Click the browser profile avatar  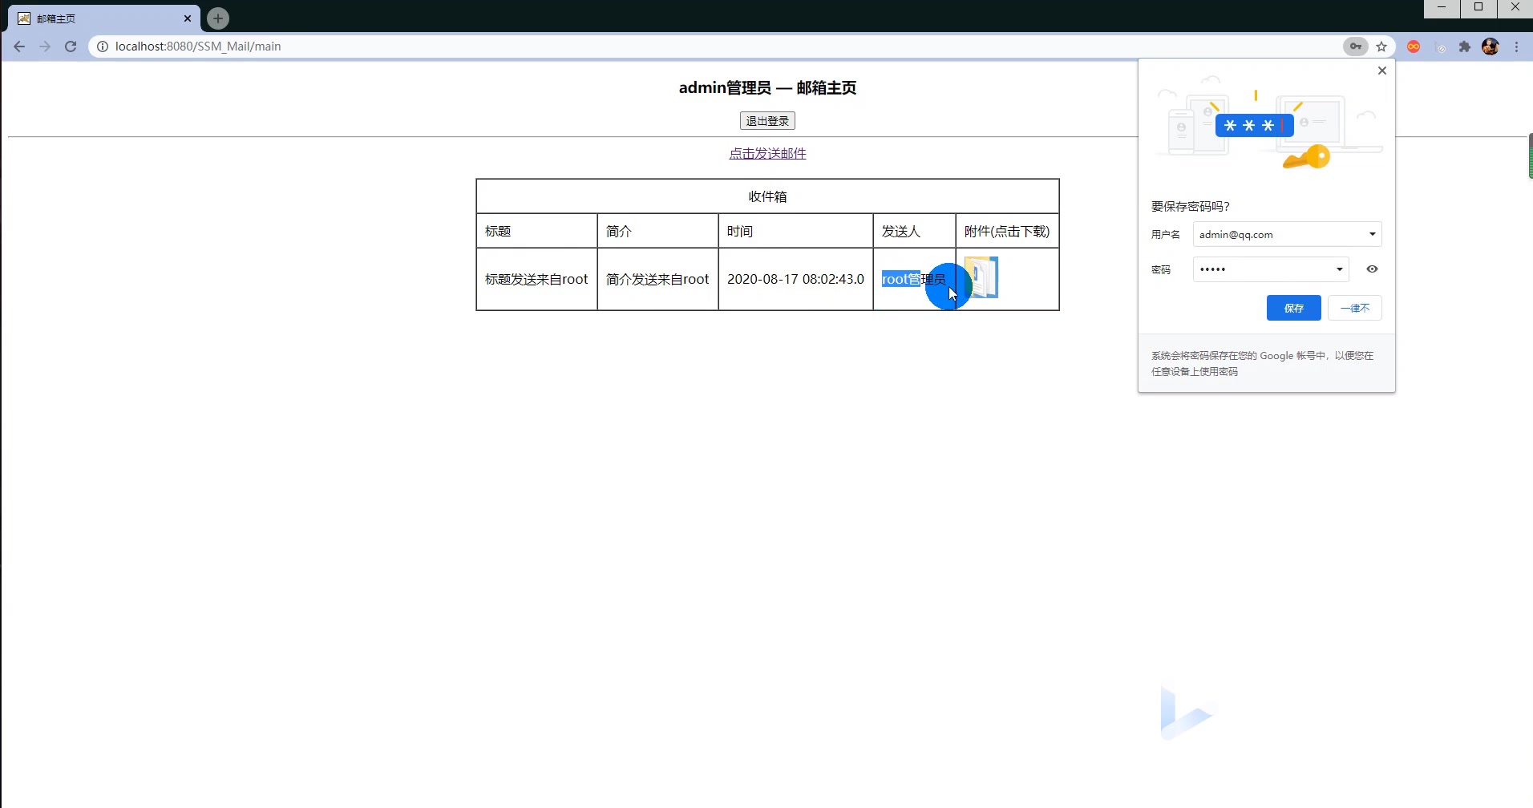tap(1490, 46)
